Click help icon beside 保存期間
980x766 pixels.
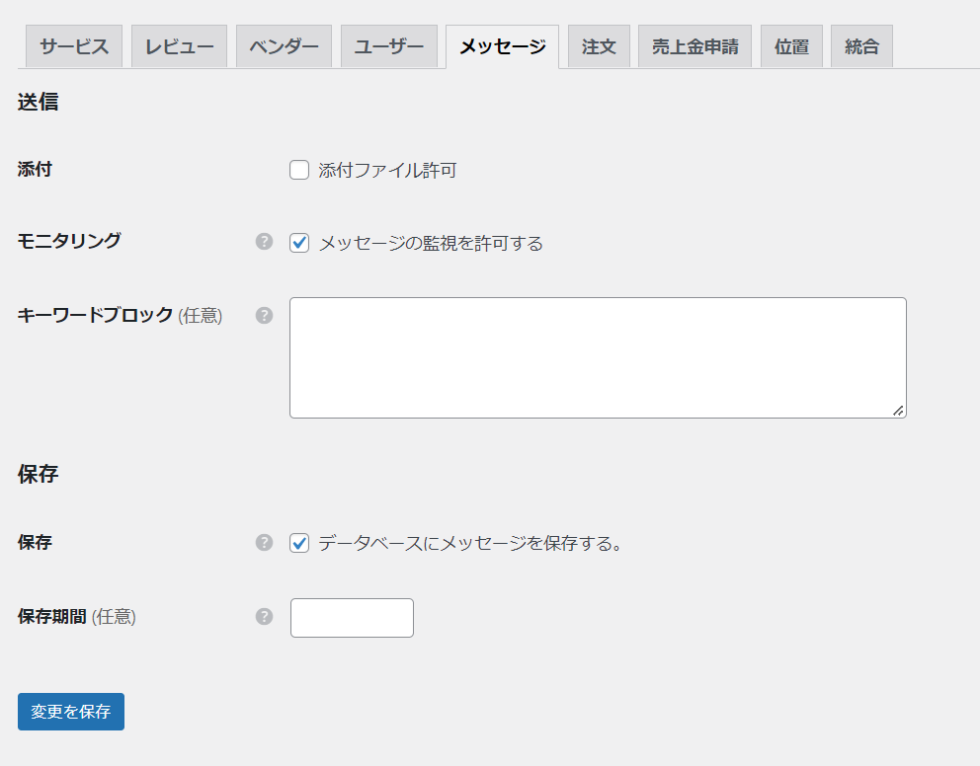click(x=264, y=617)
